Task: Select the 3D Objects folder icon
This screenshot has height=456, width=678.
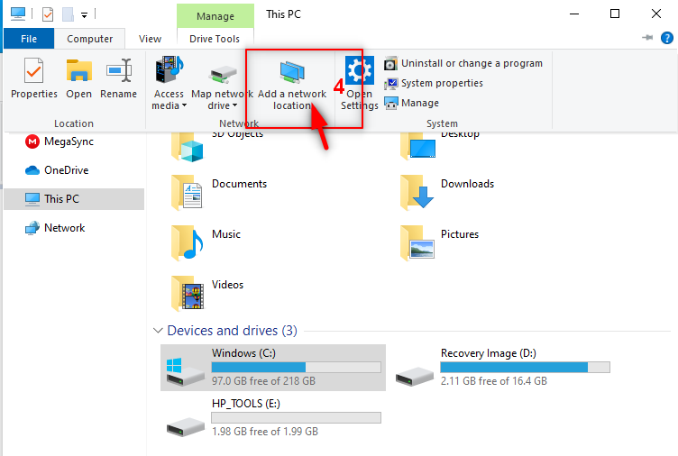Action: (x=187, y=148)
